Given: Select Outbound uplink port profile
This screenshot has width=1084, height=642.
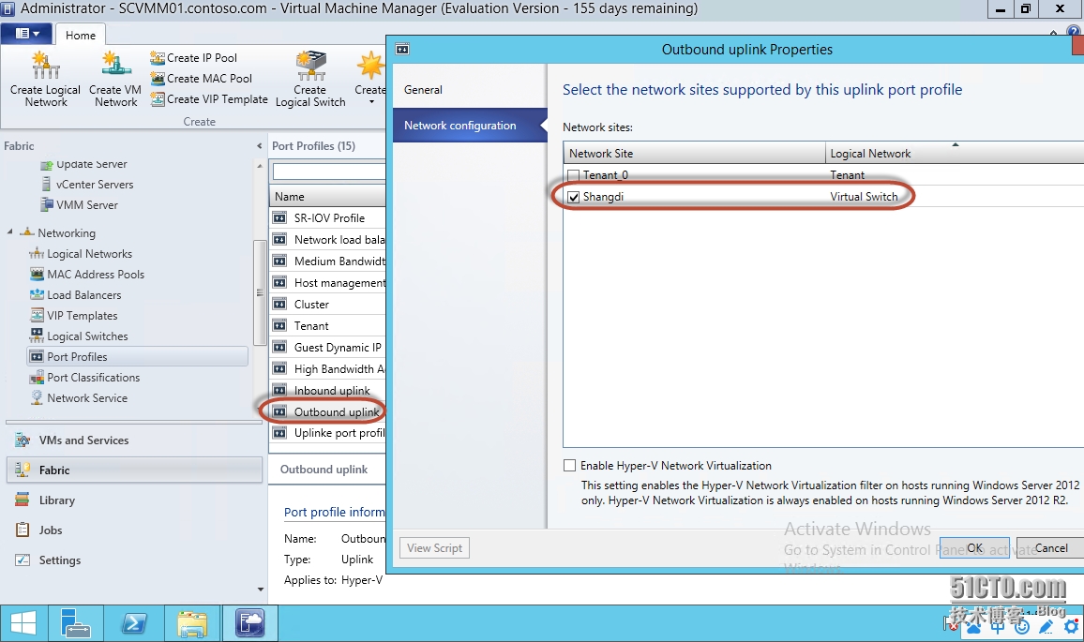Looking at the screenshot, I should pos(327,411).
